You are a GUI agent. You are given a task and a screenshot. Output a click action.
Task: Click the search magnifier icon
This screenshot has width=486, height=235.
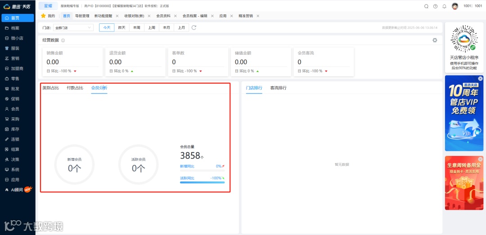tap(426, 6)
